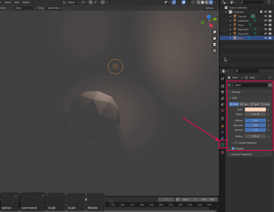The image size is (274, 212).
Task: Uncheck the Shadow checkbox
Action: (x=233, y=148)
